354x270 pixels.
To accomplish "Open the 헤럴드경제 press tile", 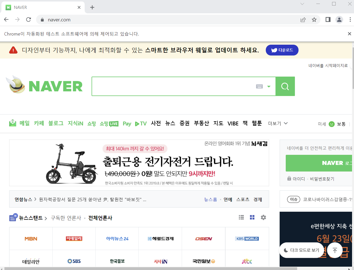I will [160, 239].
